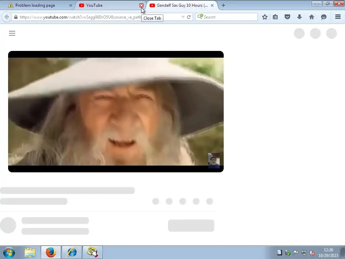
Task: Click the Show desktop strip
Action: tap(343, 252)
